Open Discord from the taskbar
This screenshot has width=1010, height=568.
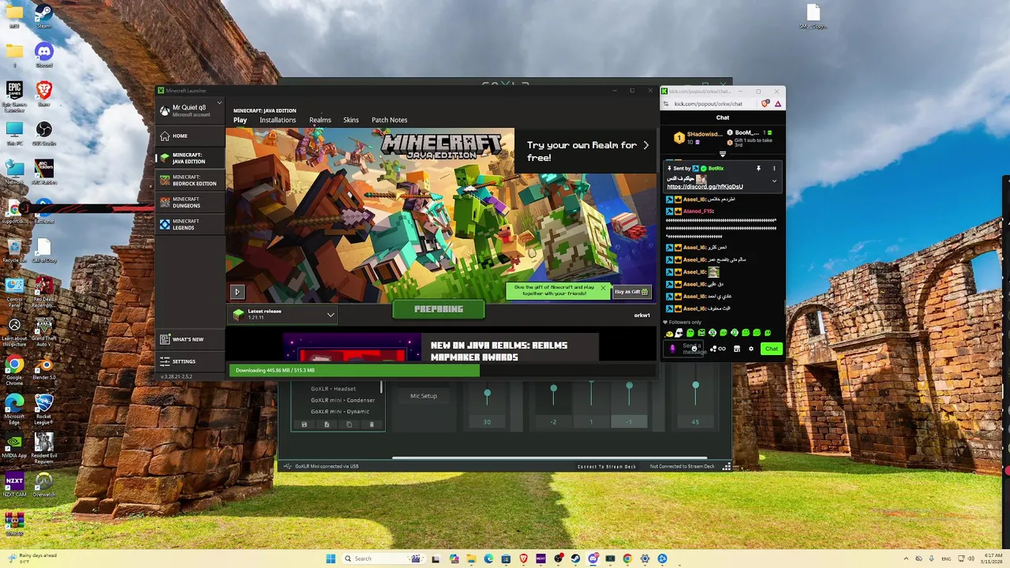click(x=593, y=559)
